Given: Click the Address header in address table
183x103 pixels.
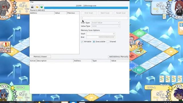Looking at the screenshot, I should tap(83, 61).
